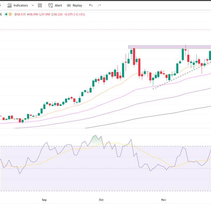Open the Indicators dialog
211x211 pixels.
[20, 5]
